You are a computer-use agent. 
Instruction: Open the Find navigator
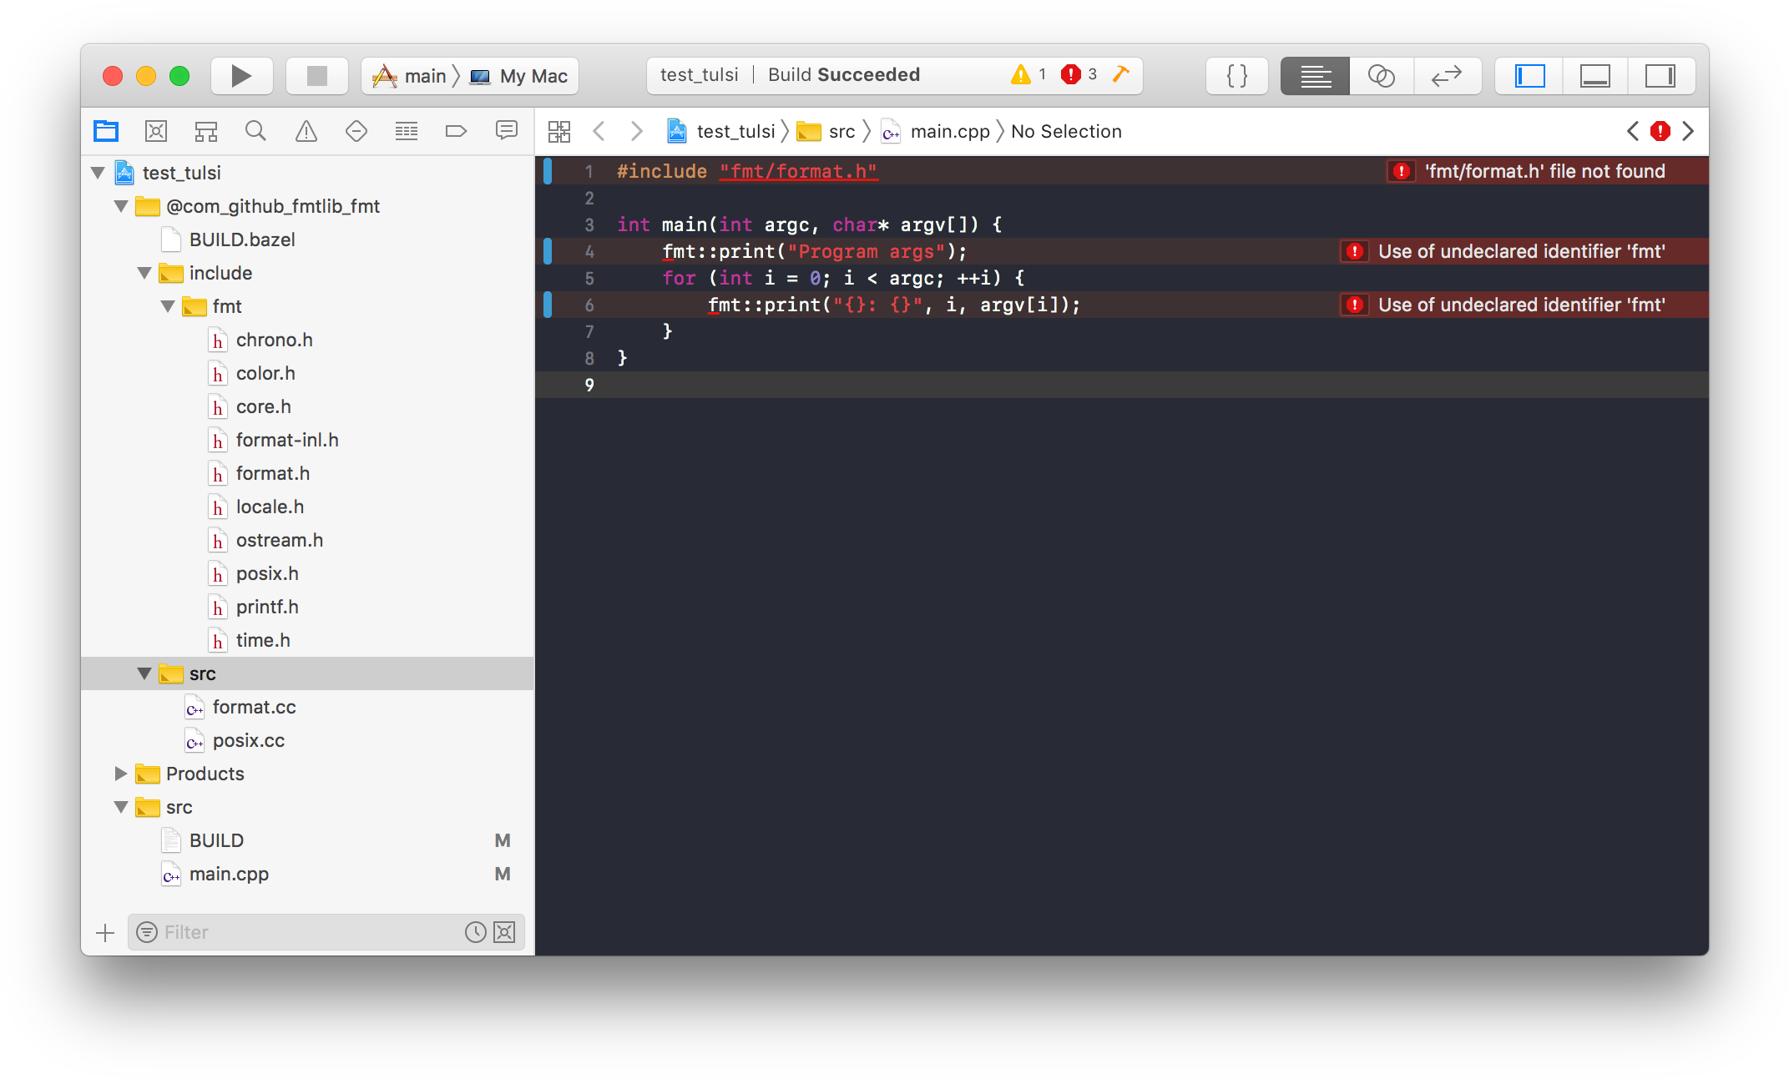click(255, 131)
